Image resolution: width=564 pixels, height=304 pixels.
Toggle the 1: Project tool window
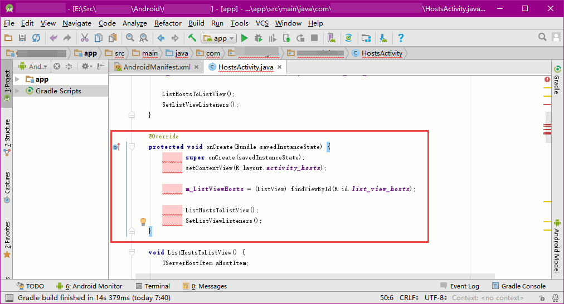click(x=7, y=84)
